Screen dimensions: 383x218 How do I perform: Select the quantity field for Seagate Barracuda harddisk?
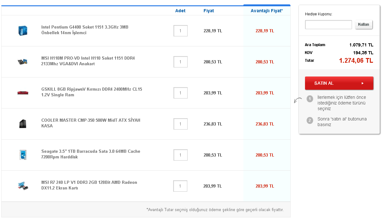(x=180, y=155)
